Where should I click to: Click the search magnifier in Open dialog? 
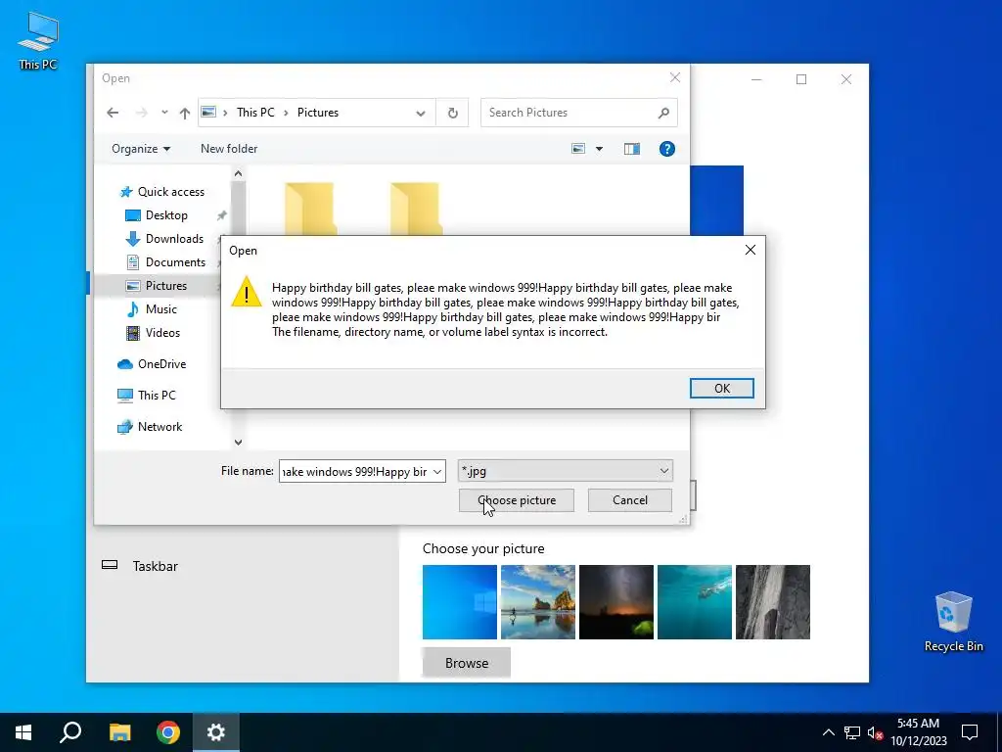pyautogui.click(x=663, y=113)
